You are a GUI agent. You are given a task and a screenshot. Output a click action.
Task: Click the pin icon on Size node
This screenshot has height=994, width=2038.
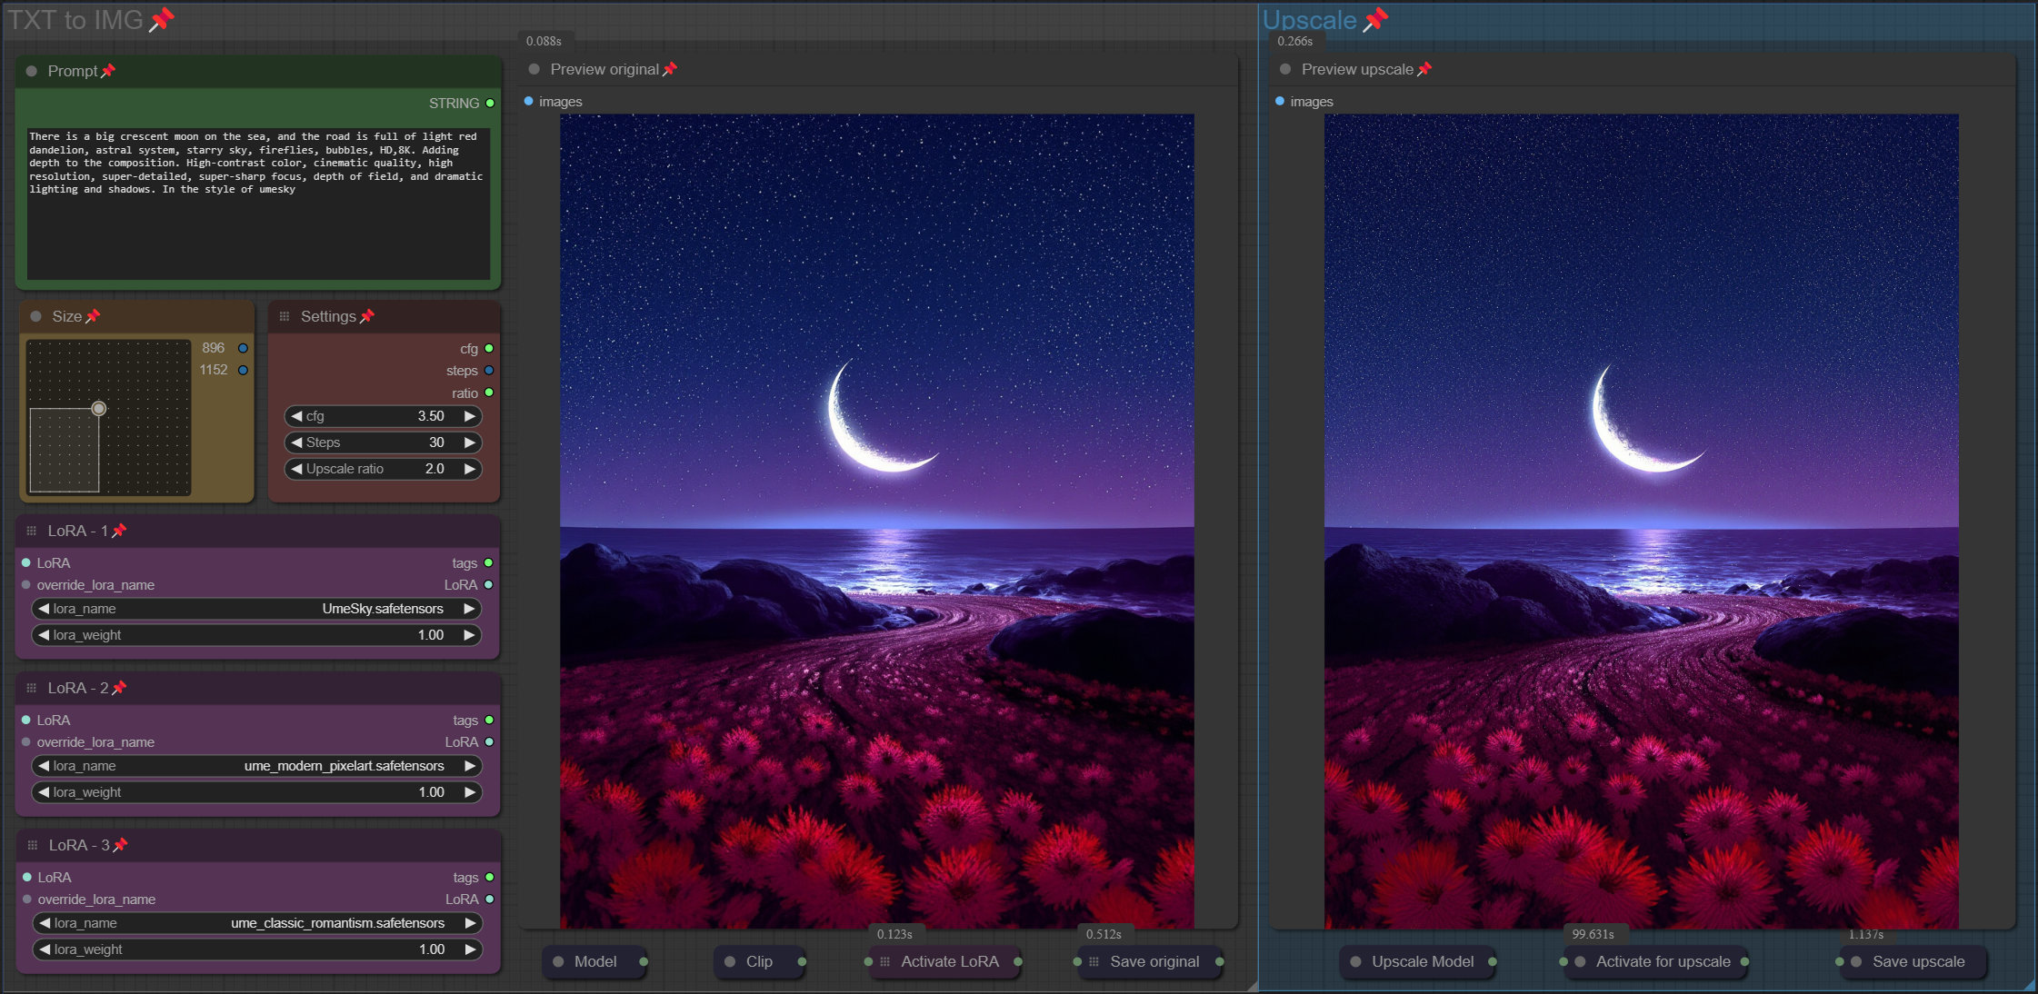pyautogui.click(x=93, y=316)
